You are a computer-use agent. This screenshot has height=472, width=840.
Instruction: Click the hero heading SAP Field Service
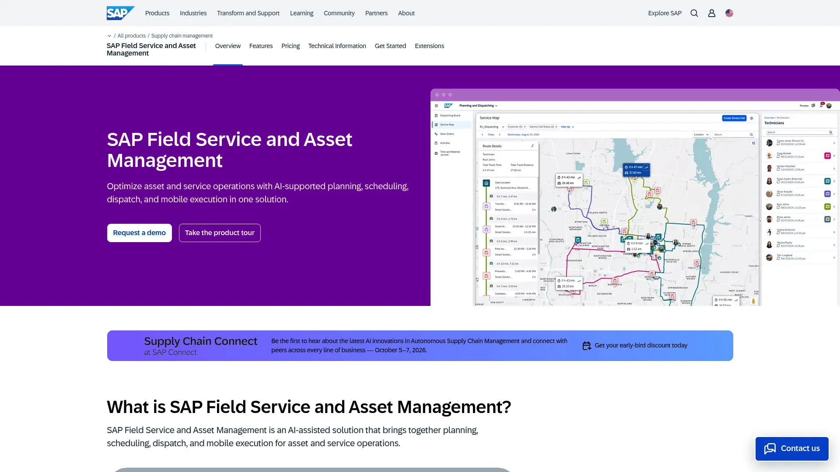coord(229,150)
